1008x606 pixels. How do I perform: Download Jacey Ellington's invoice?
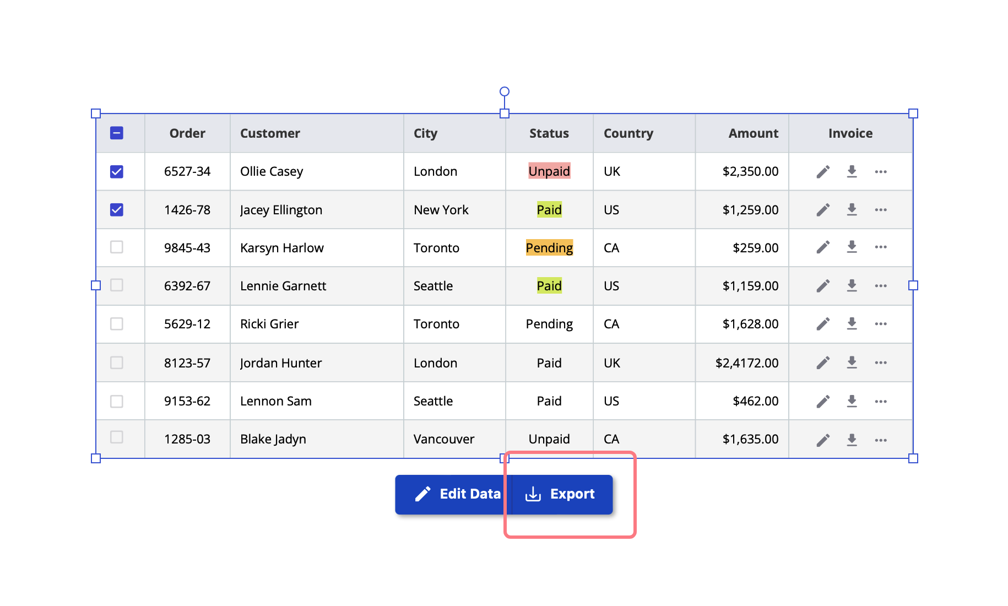pos(852,209)
